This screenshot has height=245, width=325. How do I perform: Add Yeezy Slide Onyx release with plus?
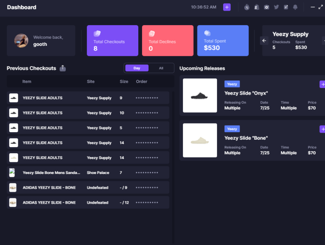pos(322,84)
